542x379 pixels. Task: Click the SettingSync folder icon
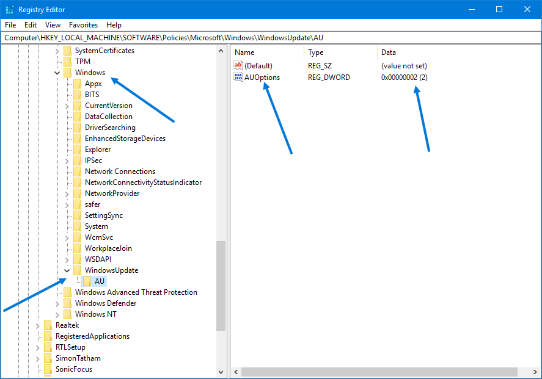[77, 215]
